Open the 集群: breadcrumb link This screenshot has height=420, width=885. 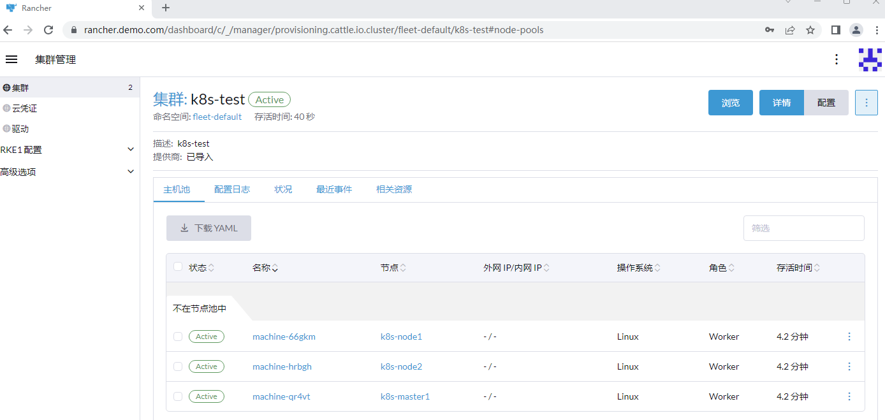170,99
